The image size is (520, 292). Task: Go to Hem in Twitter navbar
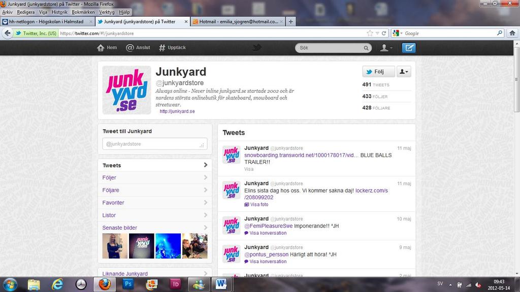[x=107, y=48]
